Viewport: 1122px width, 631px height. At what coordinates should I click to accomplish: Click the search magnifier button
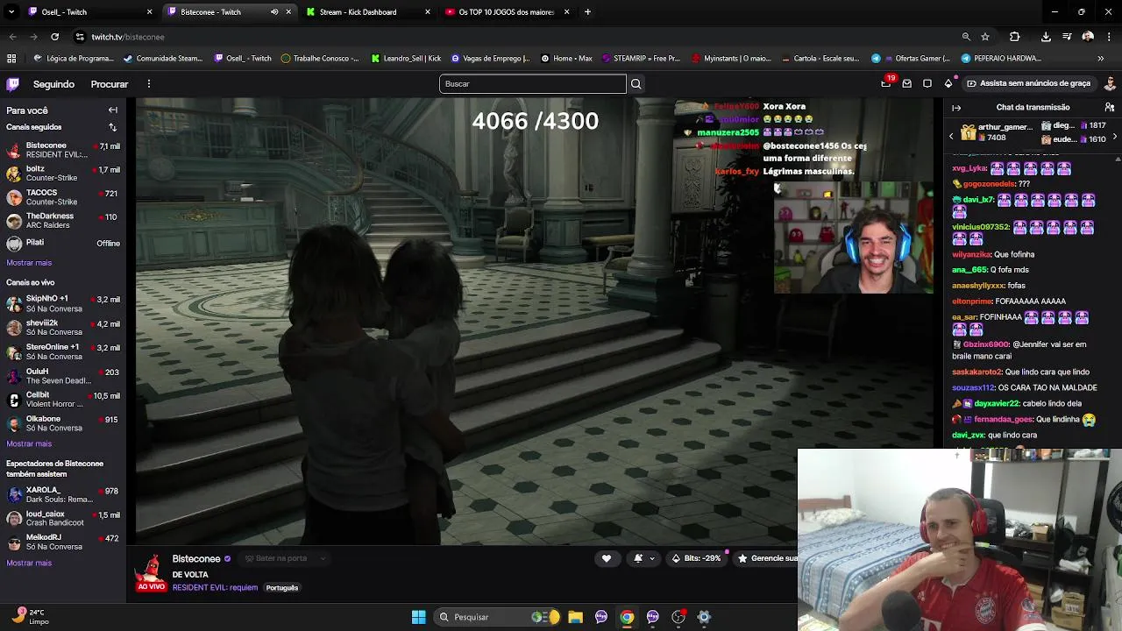pos(636,84)
